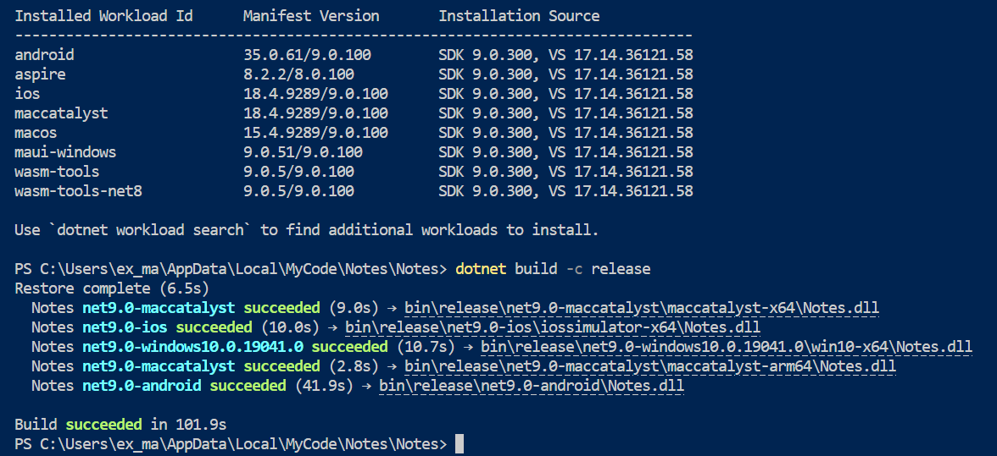Click the 'Manifest Version' column header
The image size is (997, 456).
click(x=312, y=16)
